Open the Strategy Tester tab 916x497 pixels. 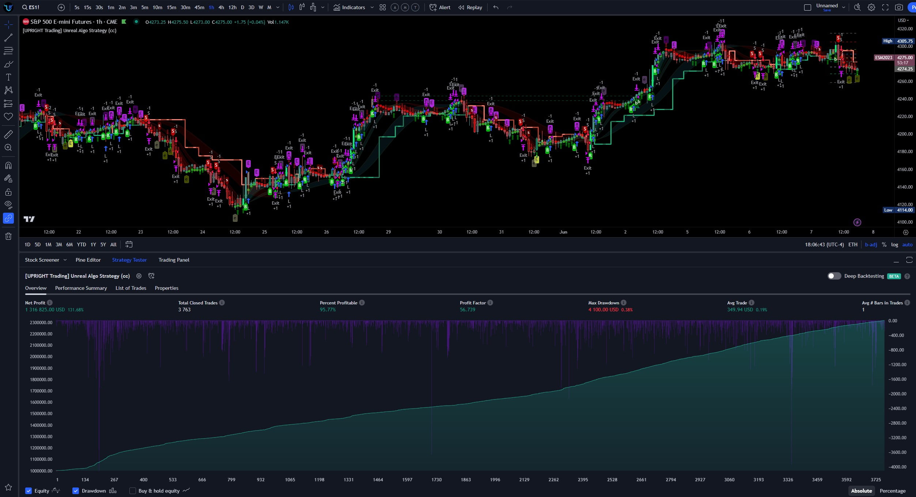(129, 260)
